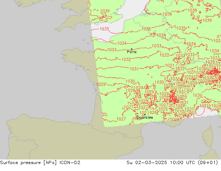
Task: Click the 1027 label southwest of Dourbies
Action: point(121,119)
